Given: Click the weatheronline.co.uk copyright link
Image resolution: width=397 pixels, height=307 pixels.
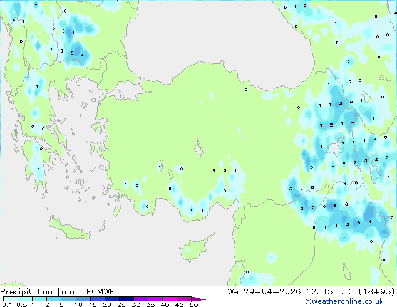Looking at the screenshot, I should click(x=344, y=301).
